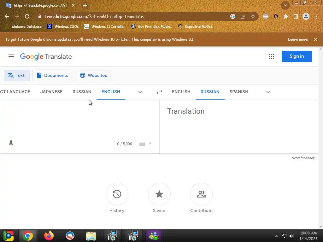
Task: Open Windows 11 Installer bookmark
Action: (105, 26)
